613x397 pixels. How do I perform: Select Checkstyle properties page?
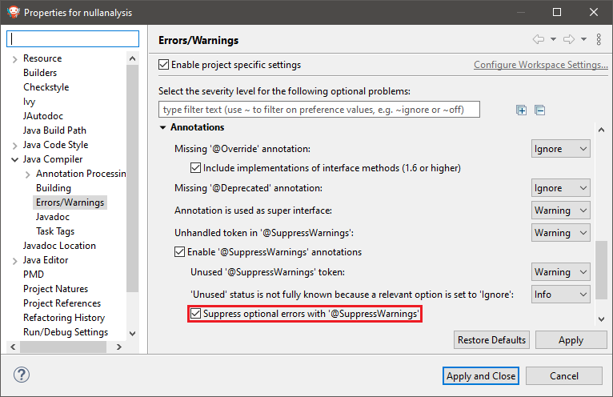click(46, 87)
